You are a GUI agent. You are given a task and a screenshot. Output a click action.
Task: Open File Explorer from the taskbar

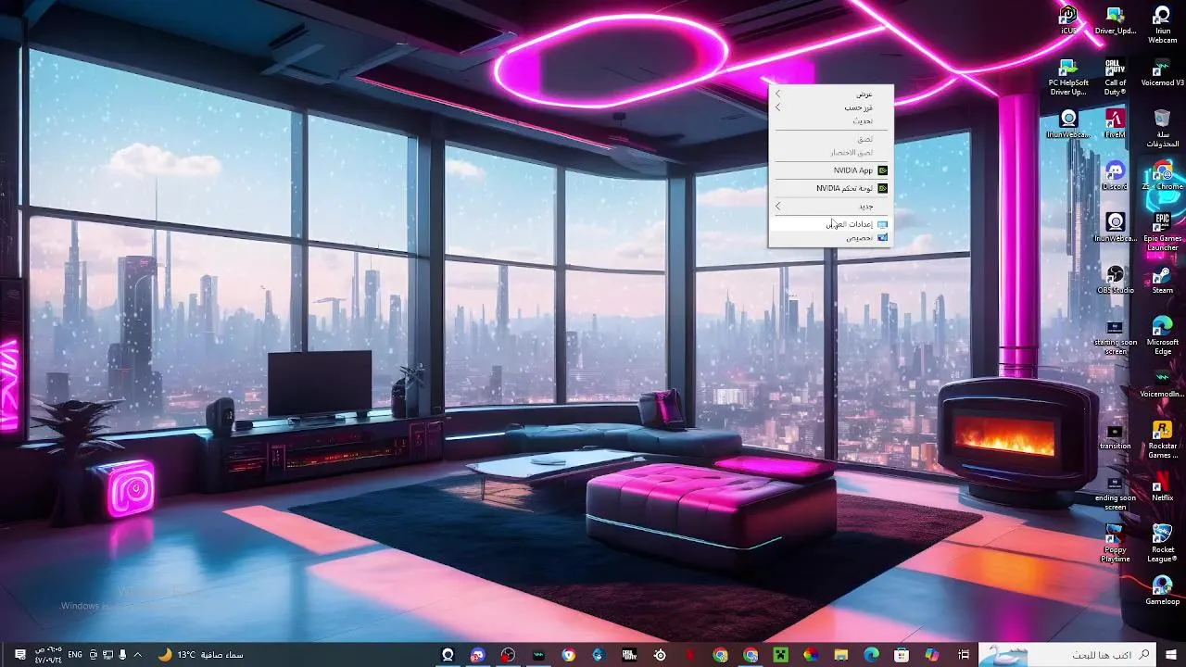[x=840, y=655]
